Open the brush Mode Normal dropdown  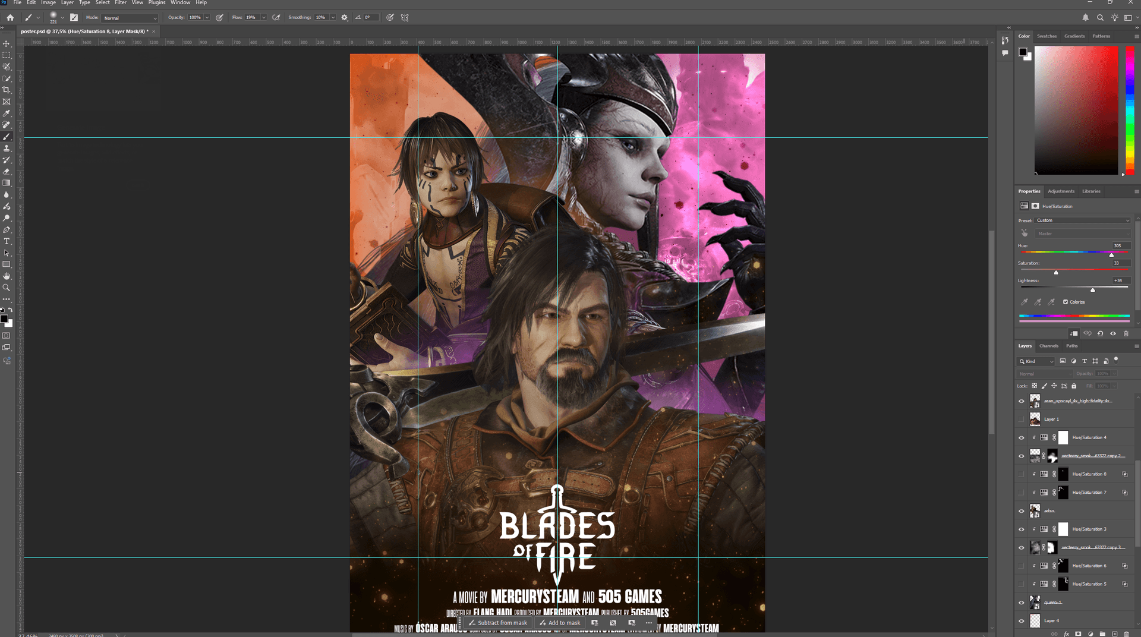[130, 18]
